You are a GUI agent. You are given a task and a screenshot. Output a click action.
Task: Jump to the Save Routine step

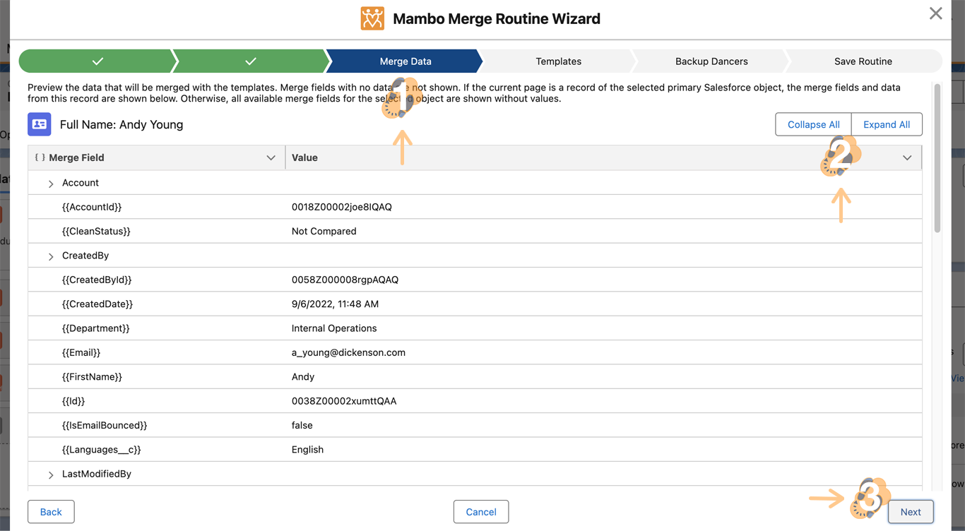(863, 61)
